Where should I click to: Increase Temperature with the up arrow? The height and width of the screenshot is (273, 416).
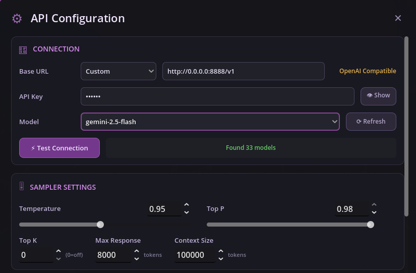[187, 205]
